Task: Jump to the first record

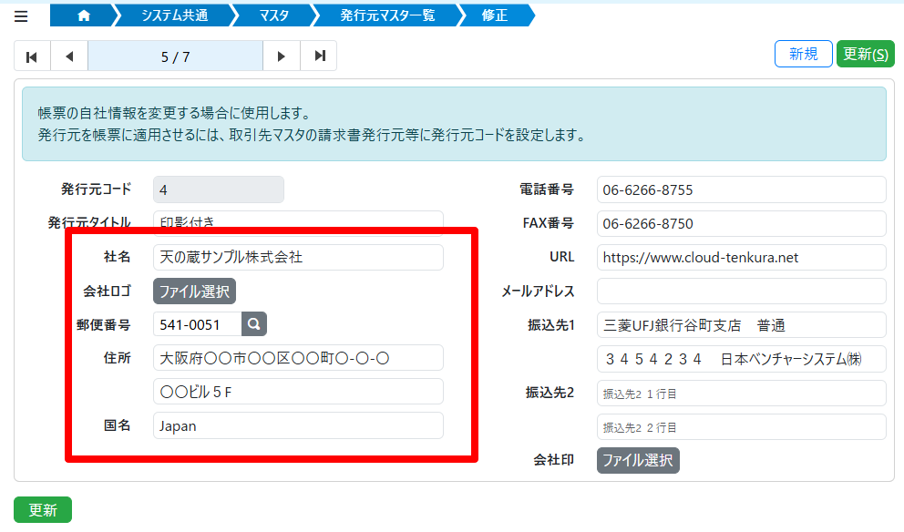Action: [32, 56]
